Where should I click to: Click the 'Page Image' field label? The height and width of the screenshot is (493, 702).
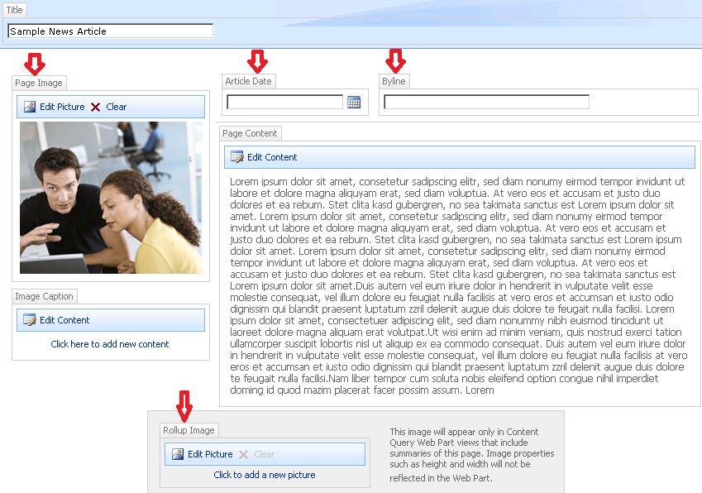39,83
